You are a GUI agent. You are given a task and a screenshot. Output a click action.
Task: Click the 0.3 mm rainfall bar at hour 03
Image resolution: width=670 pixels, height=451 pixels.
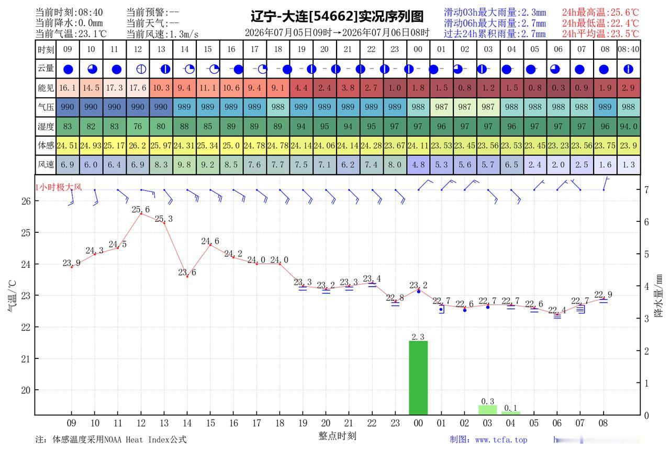click(x=487, y=410)
